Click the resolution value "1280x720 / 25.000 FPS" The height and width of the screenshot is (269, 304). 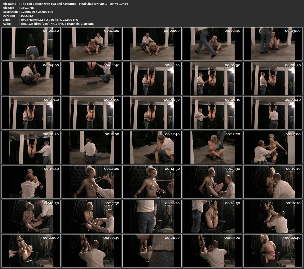(x=37, y=12)
